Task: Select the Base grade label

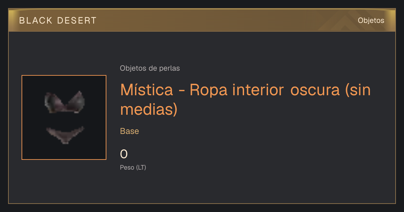Action: (x=130, y=131)
